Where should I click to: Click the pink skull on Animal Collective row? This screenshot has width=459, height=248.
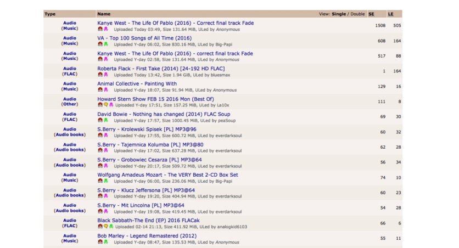coord(106,90)
